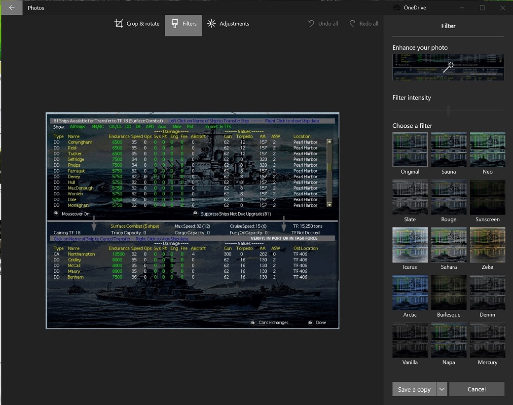Click the Redo all arrow icon
The image size is (513, 405).
(352, 24)
